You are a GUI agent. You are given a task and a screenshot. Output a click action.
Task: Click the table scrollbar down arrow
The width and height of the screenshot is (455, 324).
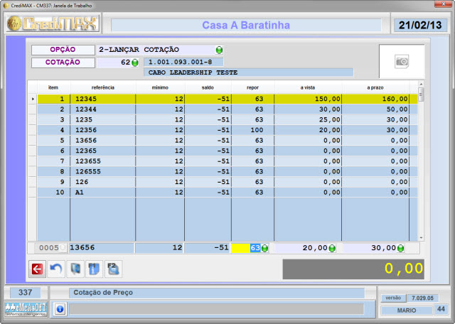point(420,237)
